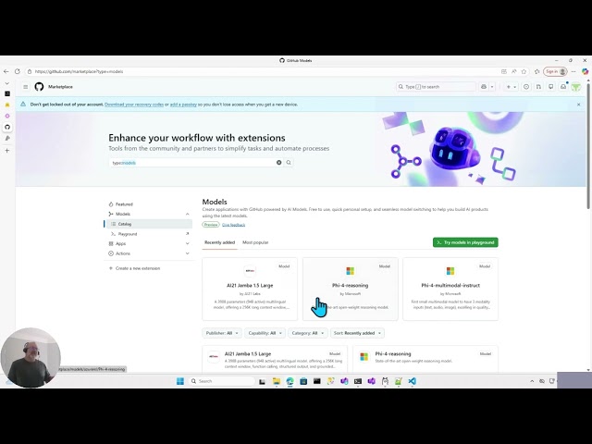Open Playground in the Models sidebar
592x444 pixels.
(128, 234)
